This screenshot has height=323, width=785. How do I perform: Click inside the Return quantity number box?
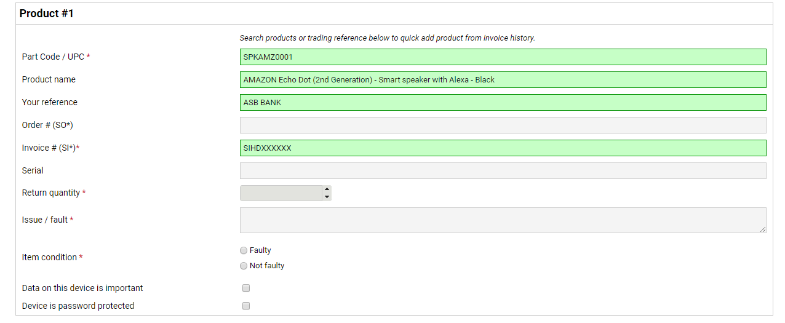[x=281, y=193]
